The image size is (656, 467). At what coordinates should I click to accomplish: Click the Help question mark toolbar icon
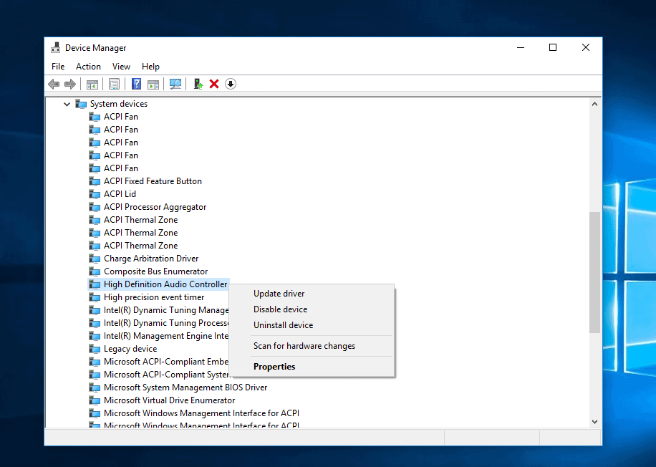[135, 84]
